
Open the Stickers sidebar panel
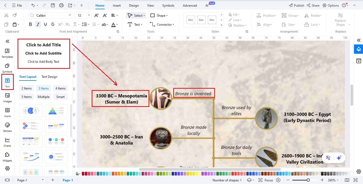pyautogui.click(x=7, y=127)
